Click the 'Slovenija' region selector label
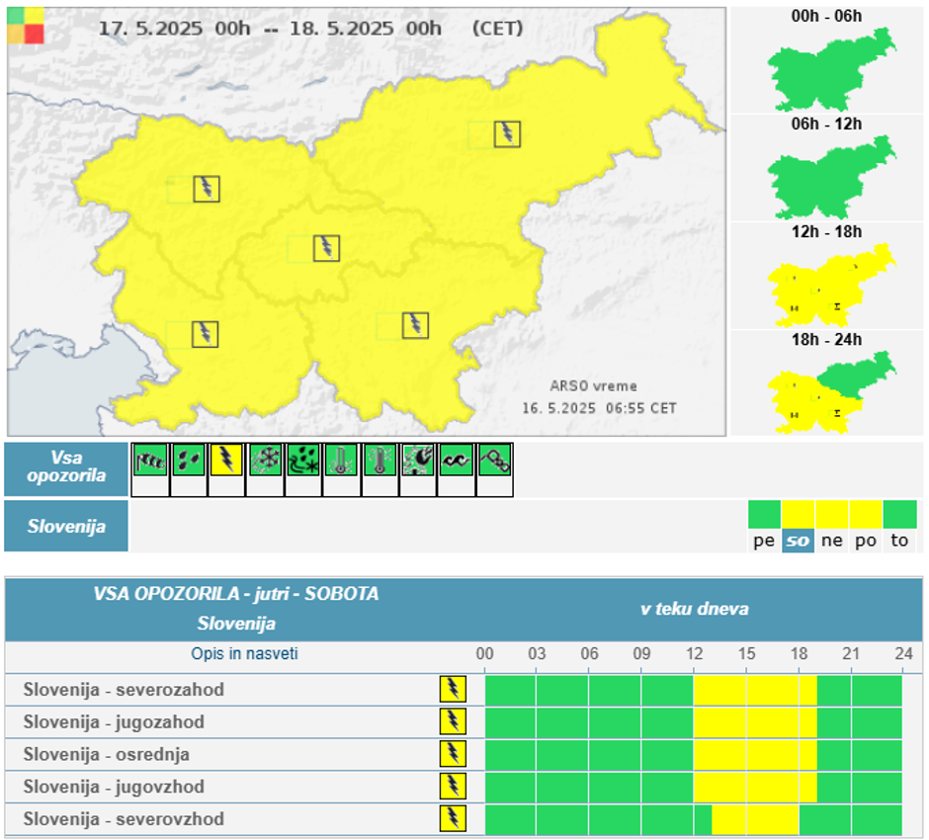The image size is (929, 840). coord(67,527)
